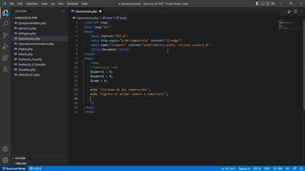
Task: Click EXPLORER panel title
Action: [x=21, y=11]
